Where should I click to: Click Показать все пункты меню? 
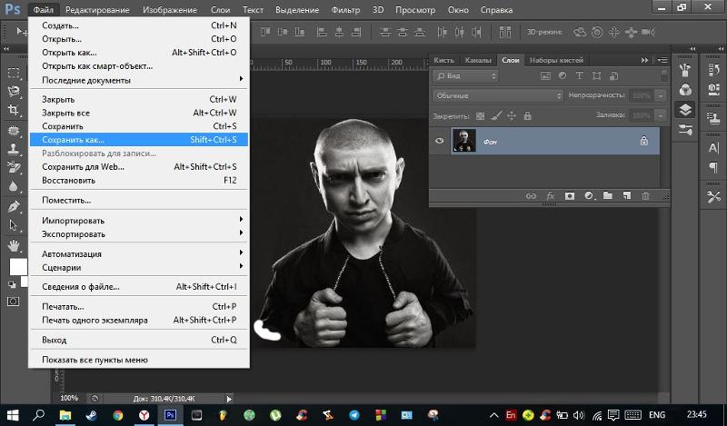click(x=95, y=360)
